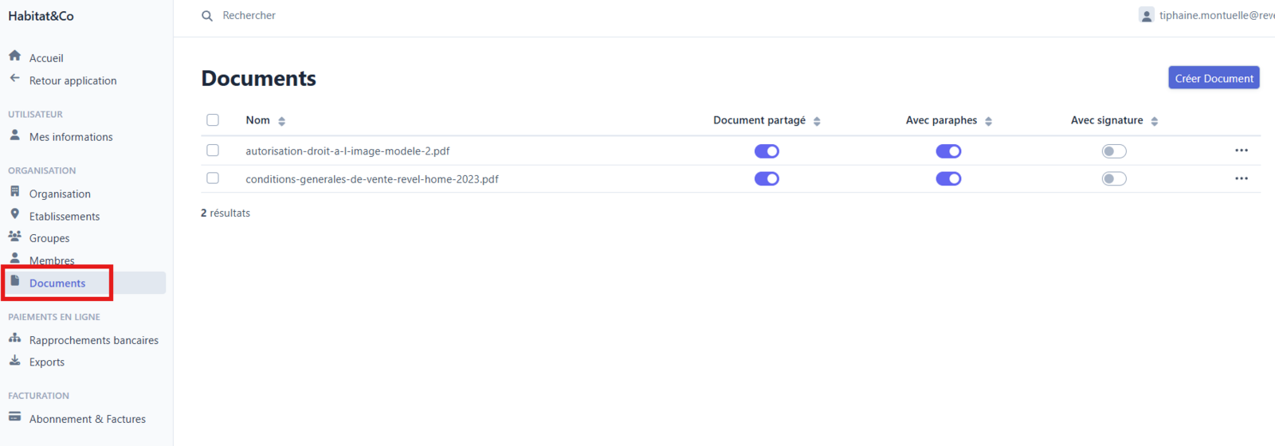This screenshot has height=446, width=1275.
Task: Turn off Avec paraphes for conditions-generales-de-vente file
Action: click(948, 179)
